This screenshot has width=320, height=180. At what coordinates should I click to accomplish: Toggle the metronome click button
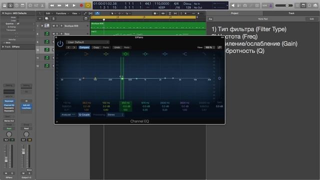pos(271,5)
